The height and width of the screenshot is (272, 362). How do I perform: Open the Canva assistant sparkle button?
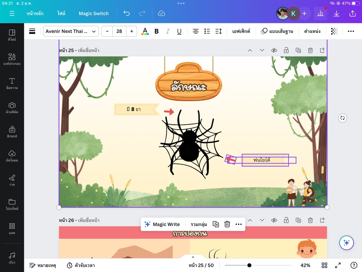point(346,243)
